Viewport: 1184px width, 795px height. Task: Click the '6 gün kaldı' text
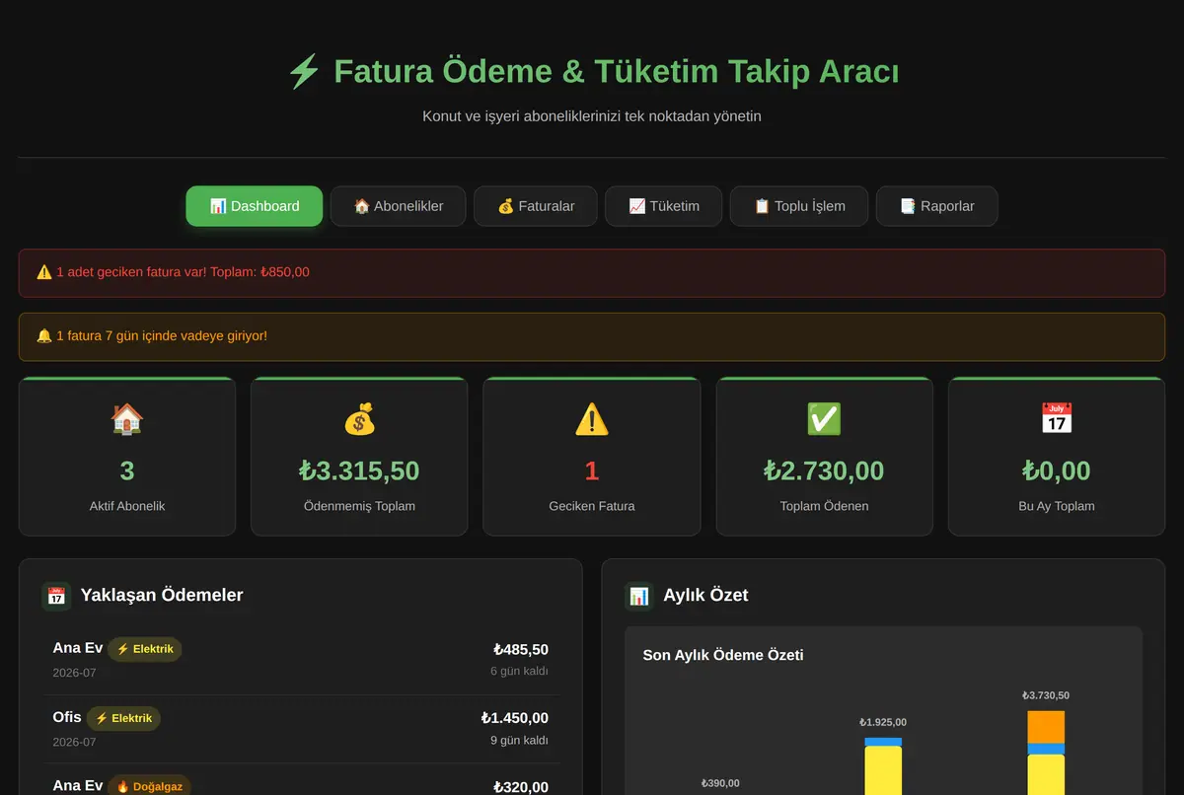(519, 672)
